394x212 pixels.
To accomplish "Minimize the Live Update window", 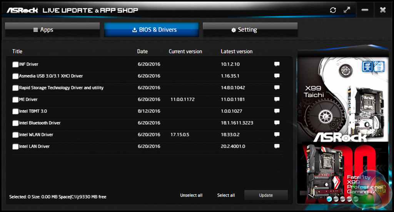I will (365, 10).
